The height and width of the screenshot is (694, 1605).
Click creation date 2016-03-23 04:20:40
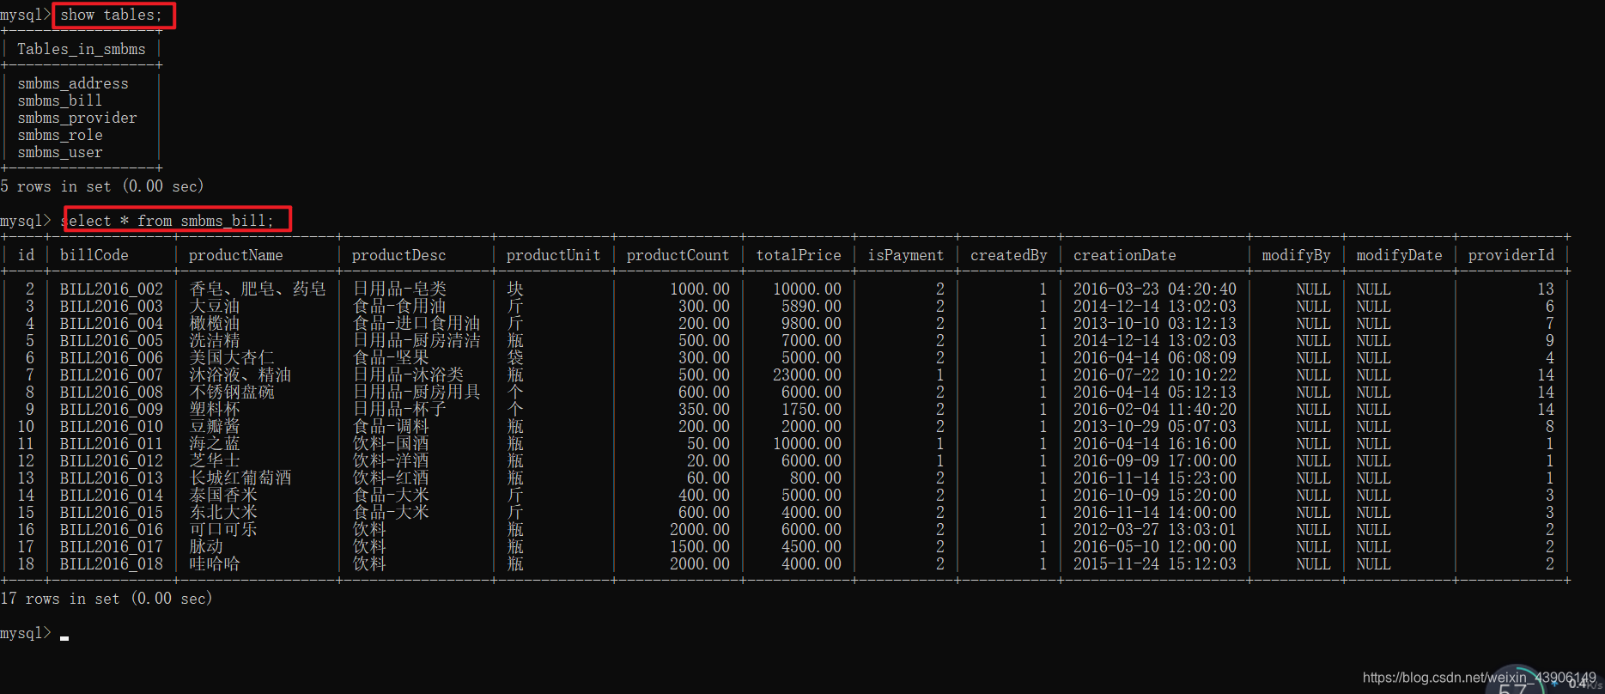(x=1155, y=289)
